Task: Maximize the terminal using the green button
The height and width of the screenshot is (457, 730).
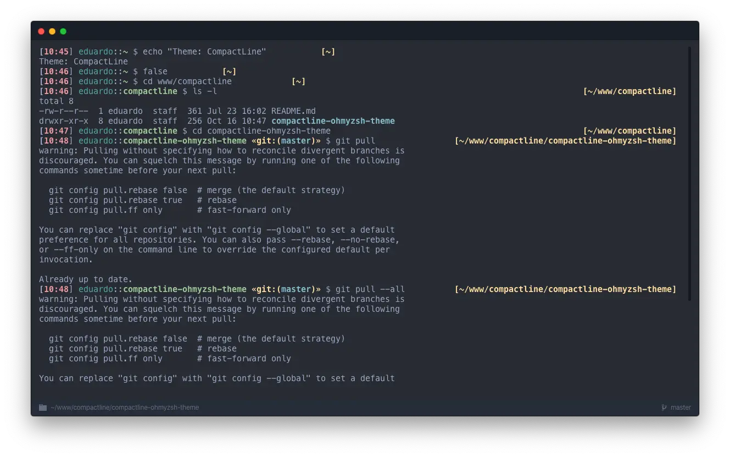Action: point(63,31)
